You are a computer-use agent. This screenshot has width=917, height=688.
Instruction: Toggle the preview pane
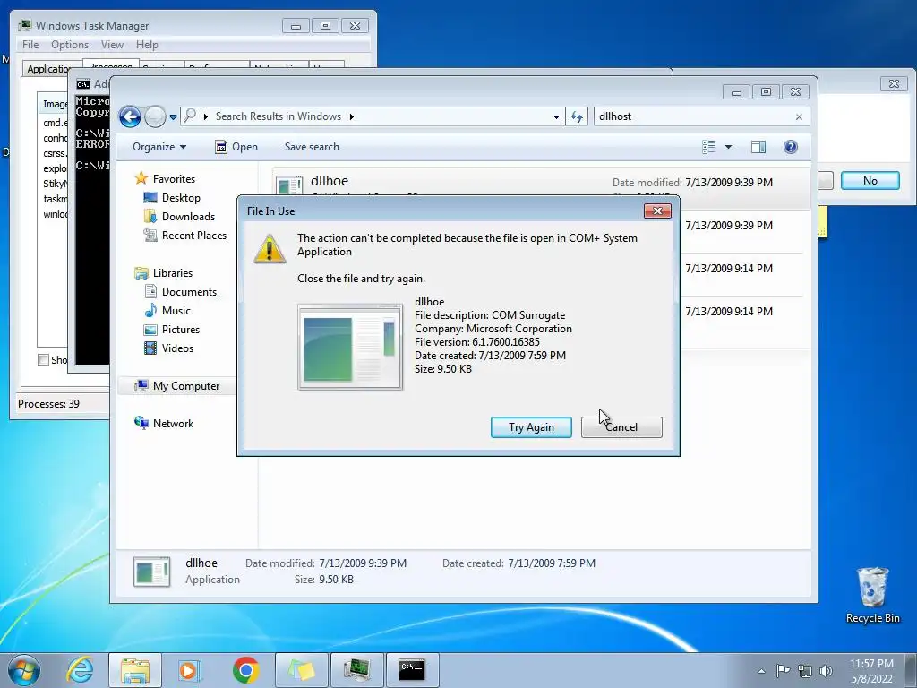click(758, 147)
